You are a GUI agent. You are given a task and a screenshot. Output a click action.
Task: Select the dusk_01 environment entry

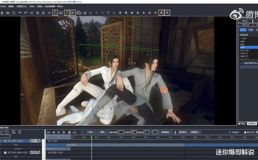coord(249,53)
